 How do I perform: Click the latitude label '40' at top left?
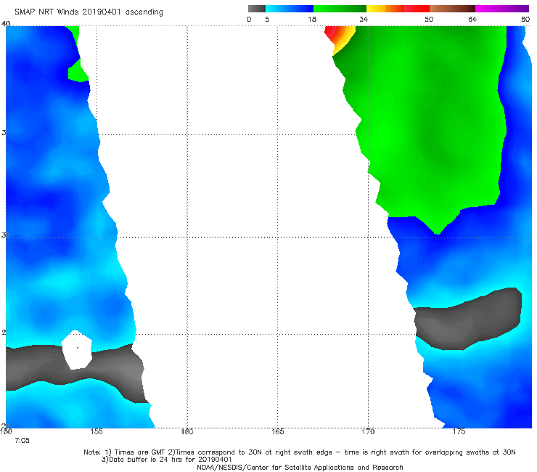pos(6,23)
